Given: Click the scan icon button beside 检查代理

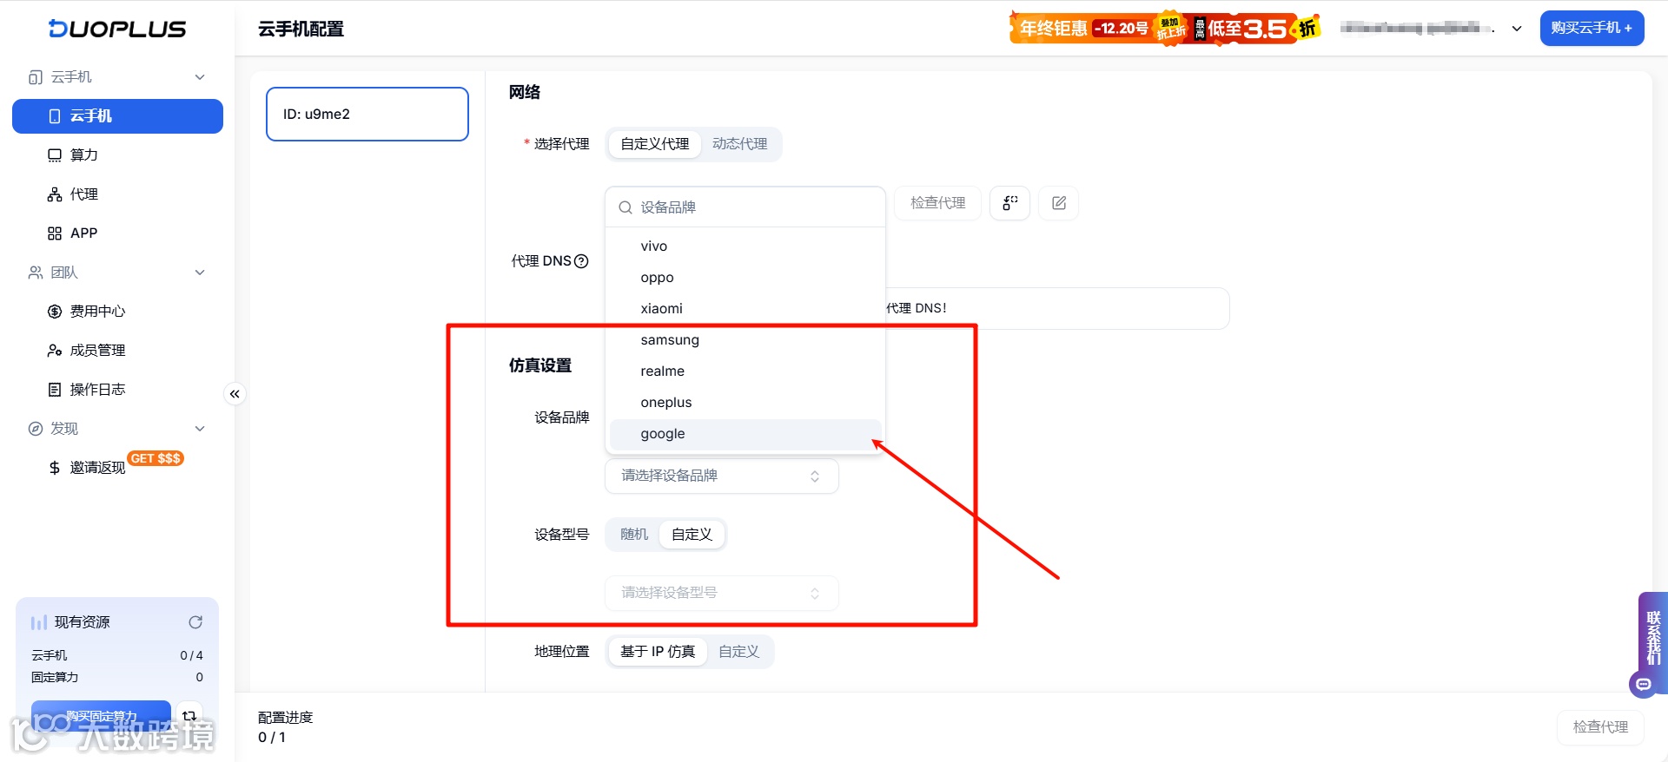Looking at the screenshot, I should click(1009, 203).
